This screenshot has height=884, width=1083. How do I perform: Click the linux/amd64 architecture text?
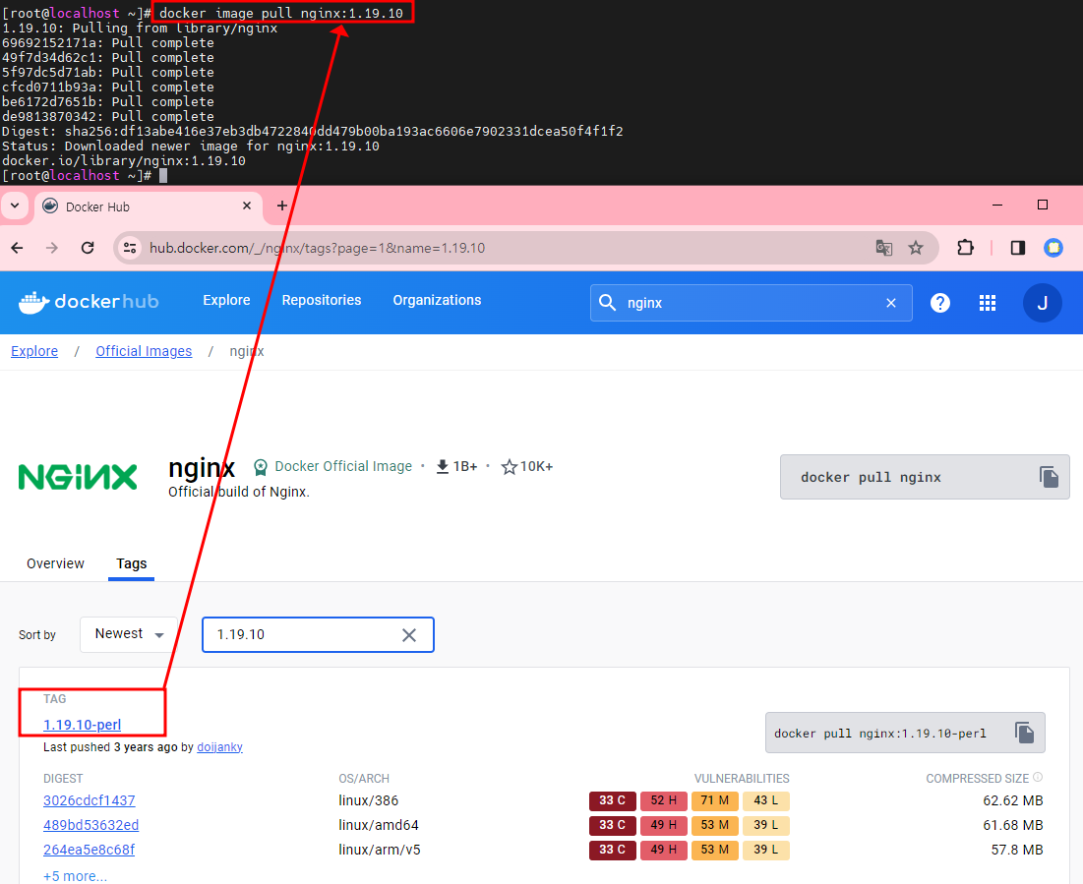pos(379,825)
